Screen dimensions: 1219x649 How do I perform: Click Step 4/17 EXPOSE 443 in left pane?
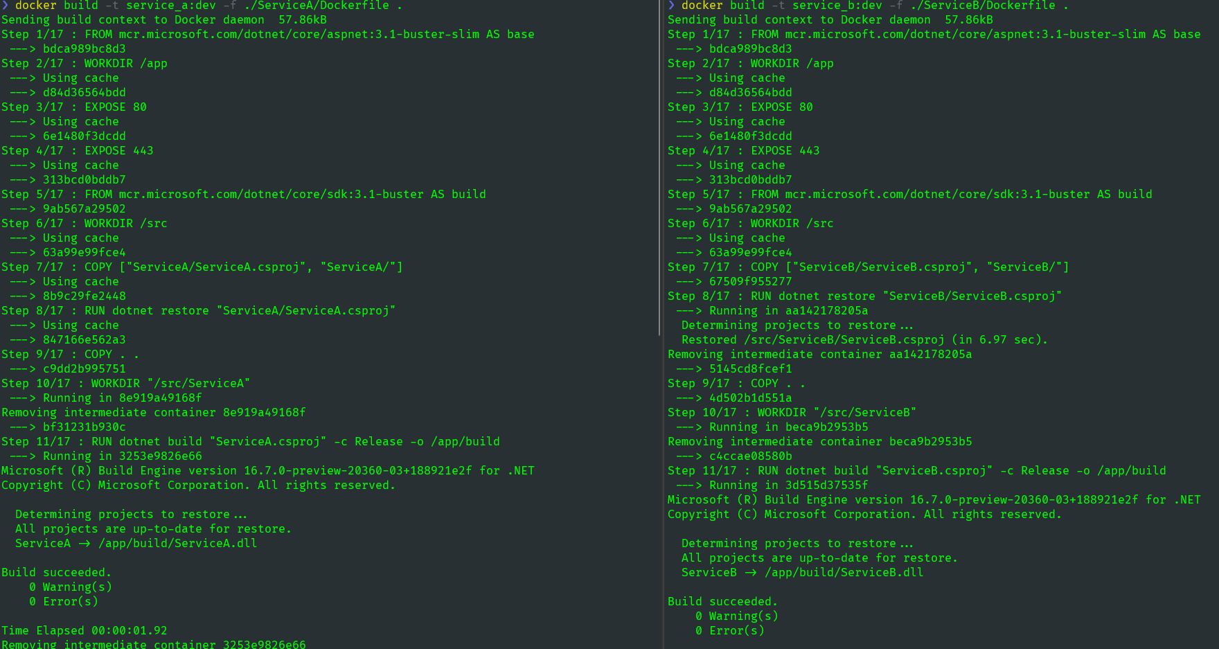coord(78,151)
